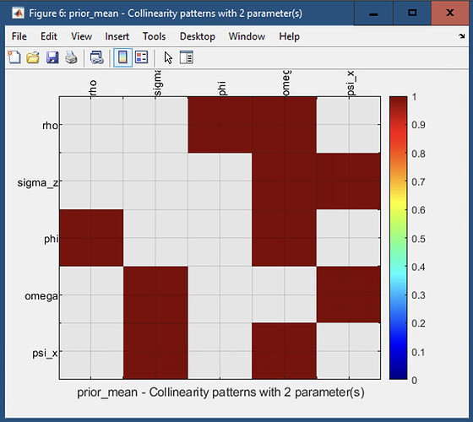
Task: Open the Window menu
Action: [x=247, y=36]
